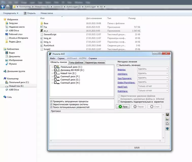Viewport: 192px width, 162px height.
Task: Select the Script2 text file icon
Action: click(42, 49)
